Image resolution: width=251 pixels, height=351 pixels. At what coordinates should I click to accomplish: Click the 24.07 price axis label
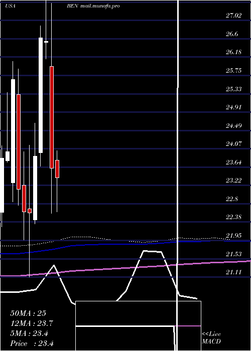pyautogui.click(x=233, y=144)
